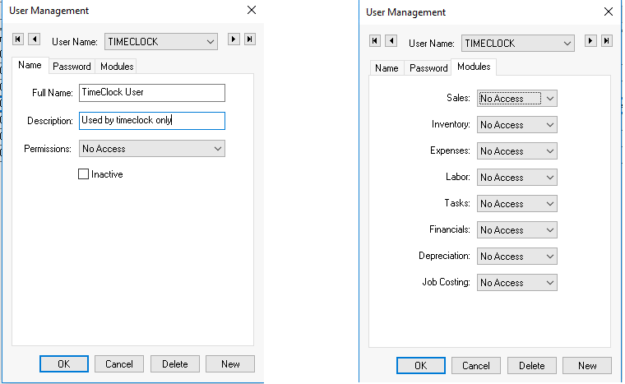
Task: Go to next user in Name-tab dialog
Action: [234, 39]
